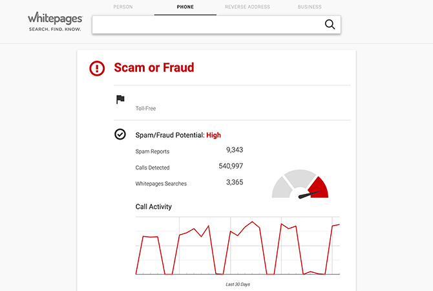Click the Whitepages logo
This screenshot has width=433, height=291.
point(55,21)
